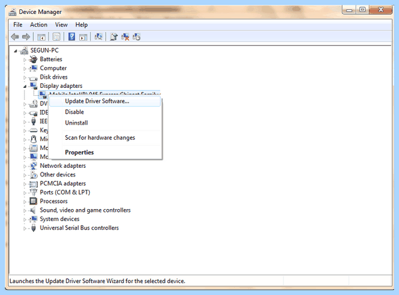Click the Ports (COM & LPT) icon
Screen dimensions: 399x295
tap(33, 192)
